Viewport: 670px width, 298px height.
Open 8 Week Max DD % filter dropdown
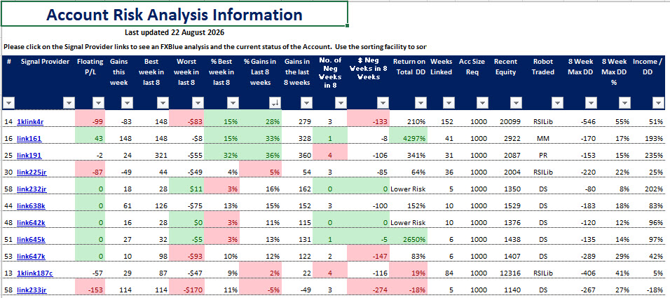point(624,102)
